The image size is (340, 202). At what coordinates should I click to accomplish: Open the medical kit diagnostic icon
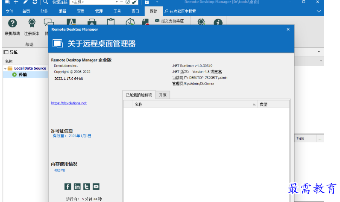[x=92, y=22]
